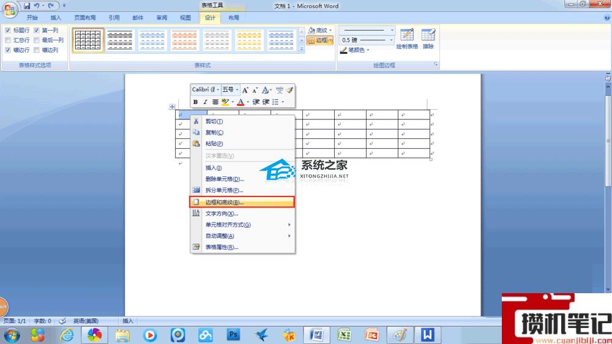
Task: Switch to the 页面布局 ribbon tab
Action: coord(84,18)
